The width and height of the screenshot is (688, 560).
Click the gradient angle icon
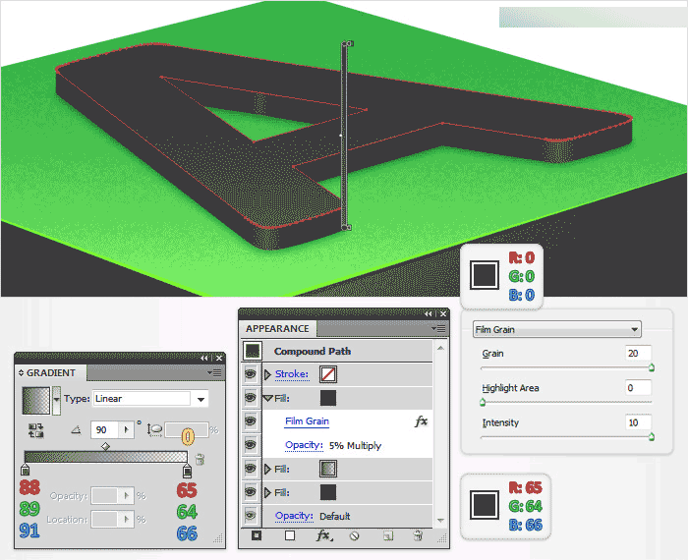[x=77, y=430]
